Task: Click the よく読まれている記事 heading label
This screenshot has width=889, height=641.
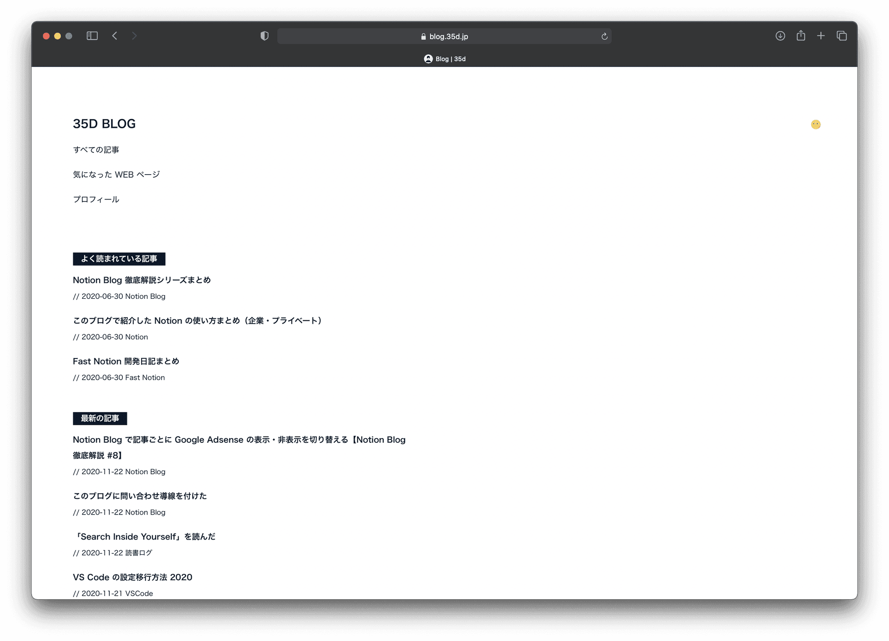Action: pyautogui.click(x=119, y=259)
